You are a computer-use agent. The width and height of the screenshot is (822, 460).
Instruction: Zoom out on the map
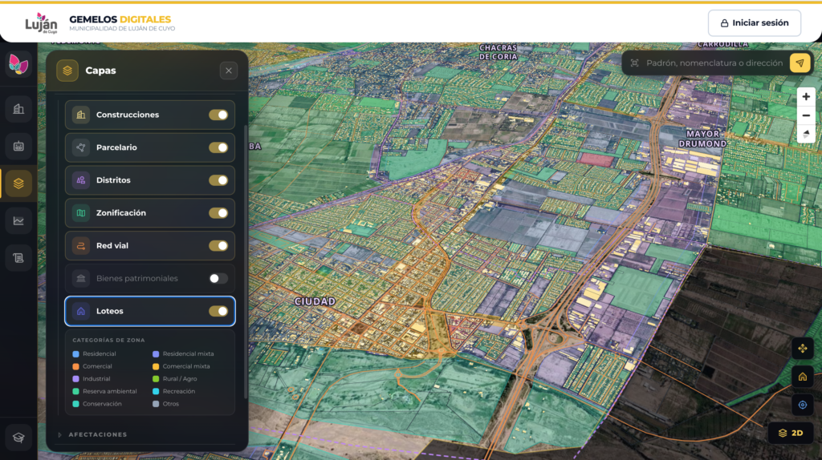coord(806,115)
